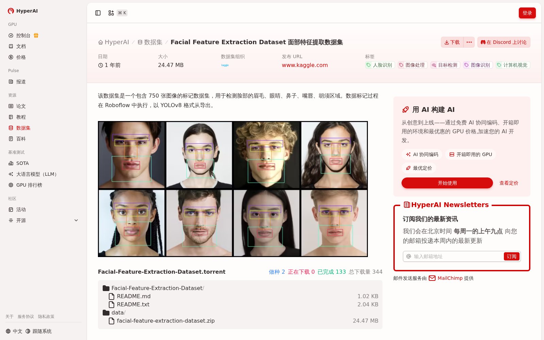Click the 24.47 MB size value

171,65
